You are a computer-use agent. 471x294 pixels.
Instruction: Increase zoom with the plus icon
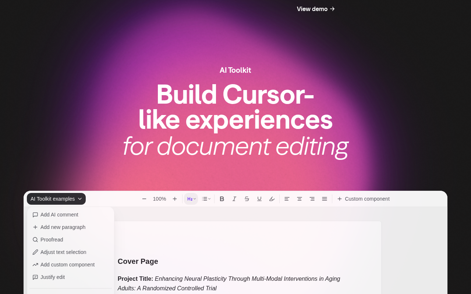pos(175,199)
